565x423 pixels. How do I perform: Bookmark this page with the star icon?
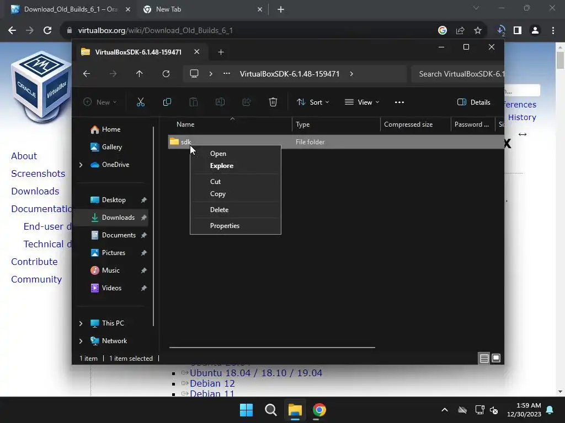(478, 31)
